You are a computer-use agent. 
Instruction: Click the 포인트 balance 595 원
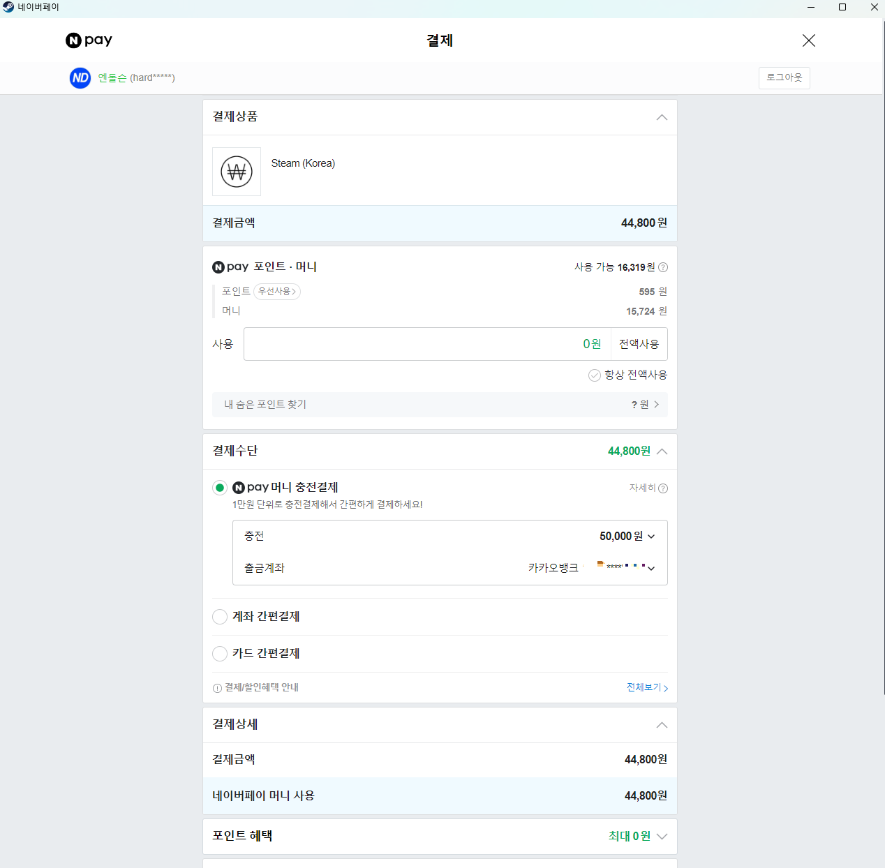pyautogui.click(x=653, y=292)
